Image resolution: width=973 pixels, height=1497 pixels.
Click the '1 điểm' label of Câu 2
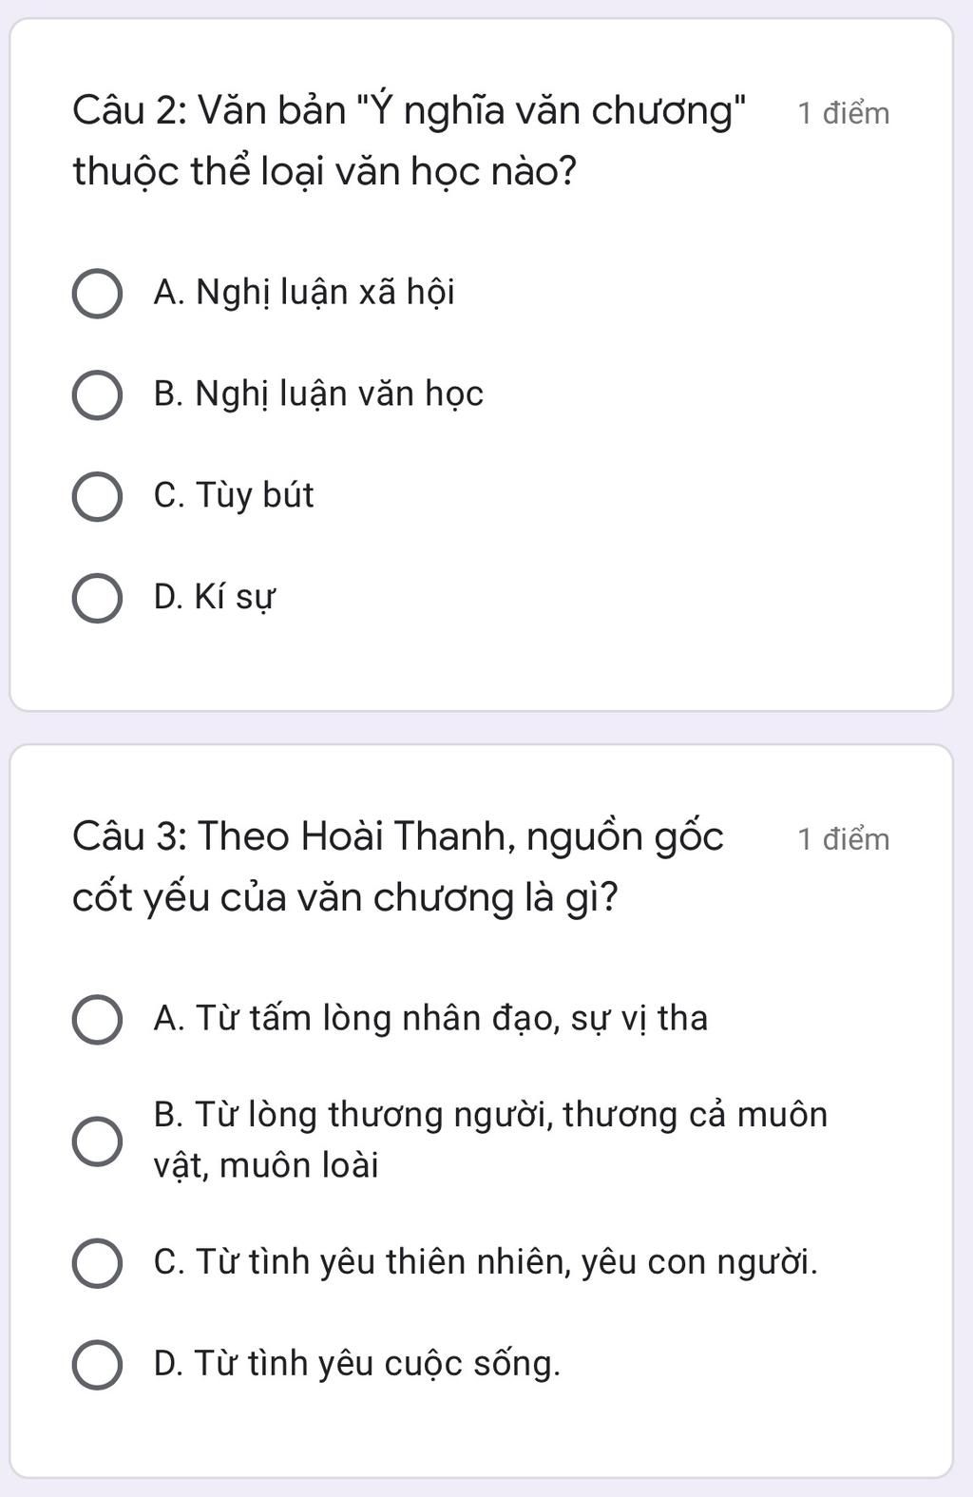(x=844, y=114)
